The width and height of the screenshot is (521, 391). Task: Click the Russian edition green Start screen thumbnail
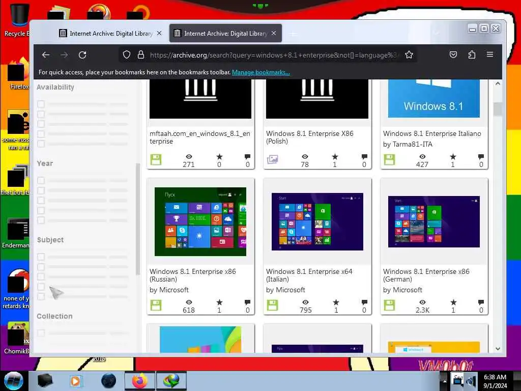200,222
